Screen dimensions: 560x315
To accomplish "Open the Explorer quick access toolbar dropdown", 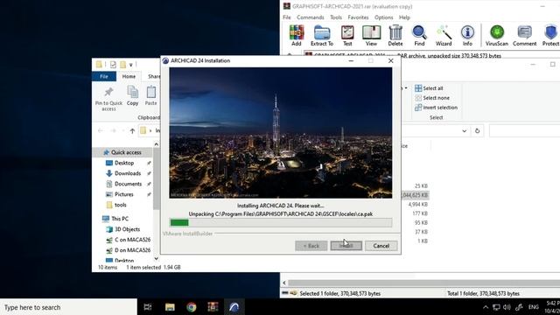I will [131, 65].
